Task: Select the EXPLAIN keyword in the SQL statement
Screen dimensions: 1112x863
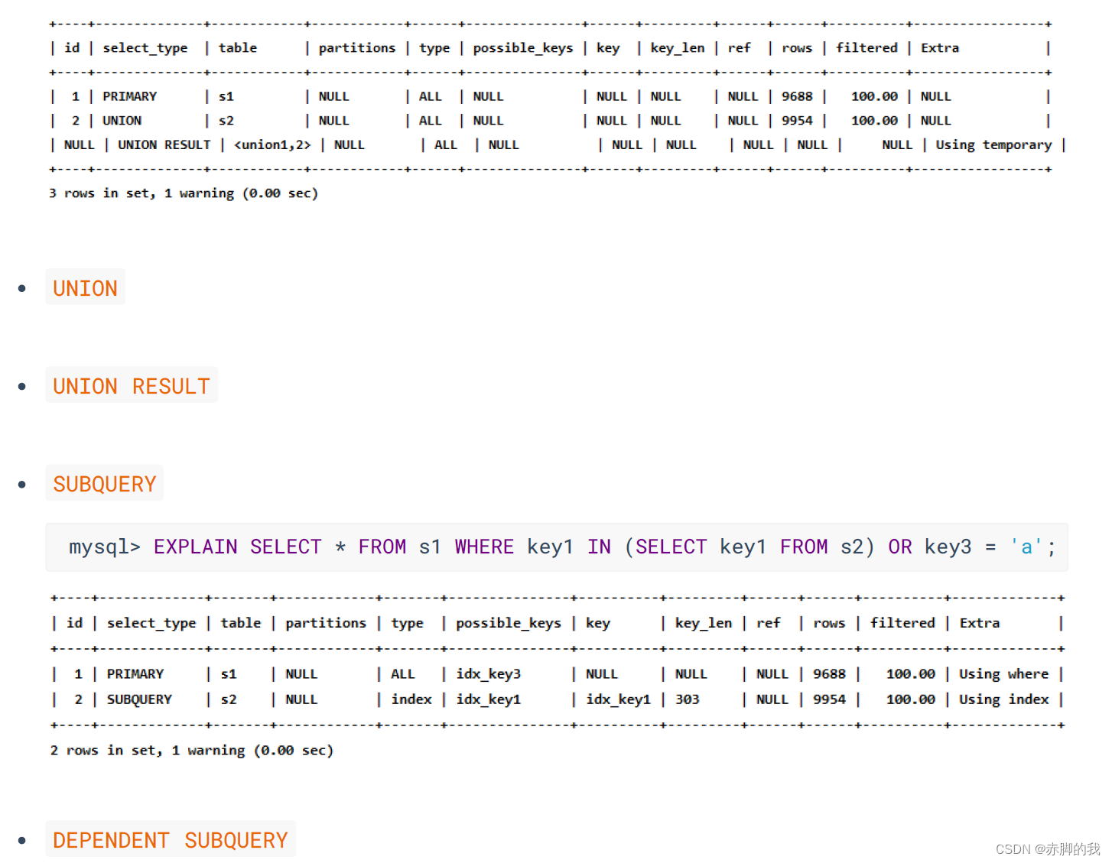Action: [x=196, y=547]
